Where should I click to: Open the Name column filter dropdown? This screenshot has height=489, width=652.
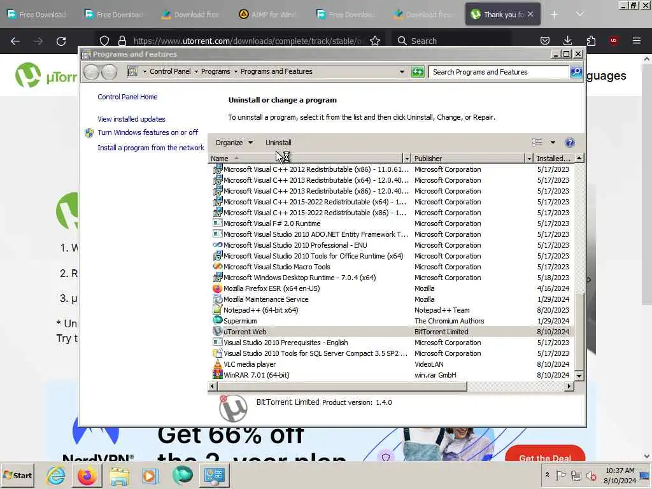click(x=407, y=159)
